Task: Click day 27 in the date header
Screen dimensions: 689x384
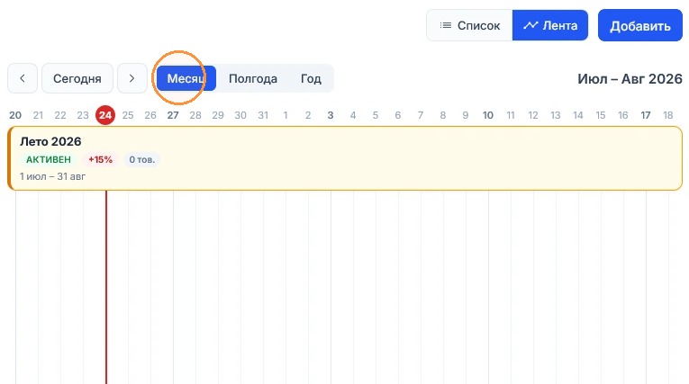Action: pos(173,115)
